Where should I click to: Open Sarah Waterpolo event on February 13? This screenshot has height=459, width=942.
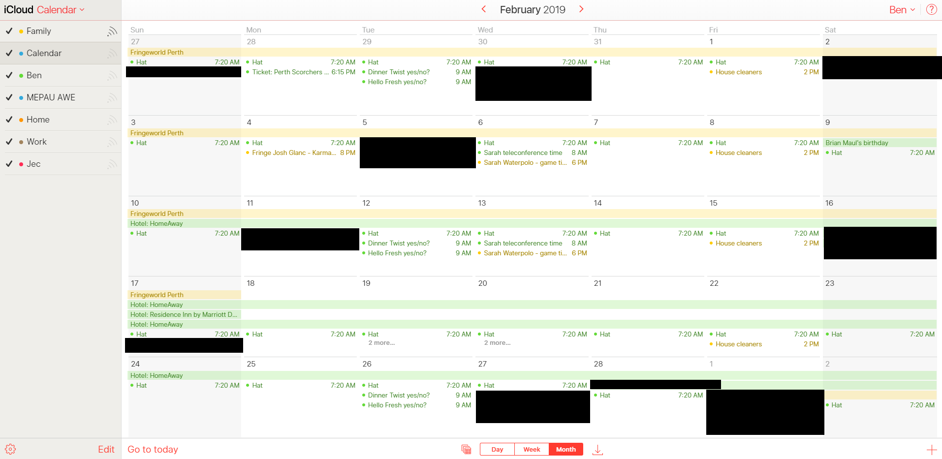(x=533, y=253)
